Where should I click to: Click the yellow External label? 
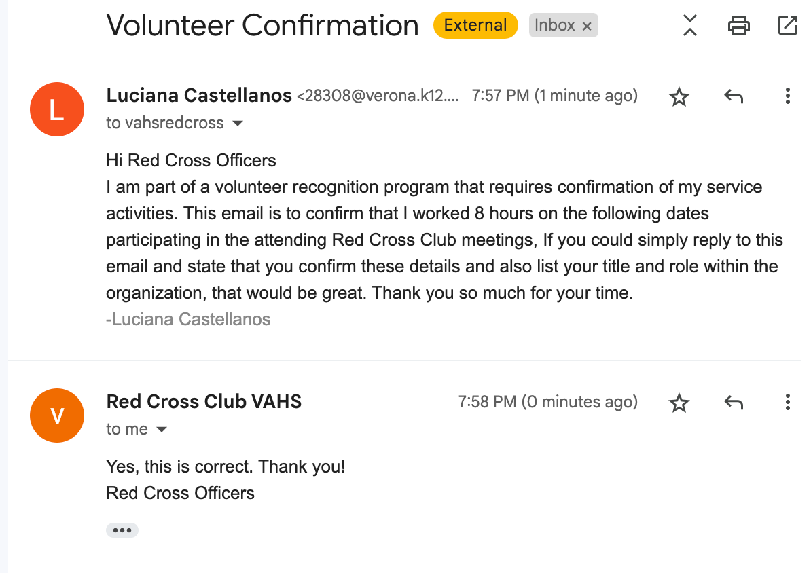tap(475, 26)
